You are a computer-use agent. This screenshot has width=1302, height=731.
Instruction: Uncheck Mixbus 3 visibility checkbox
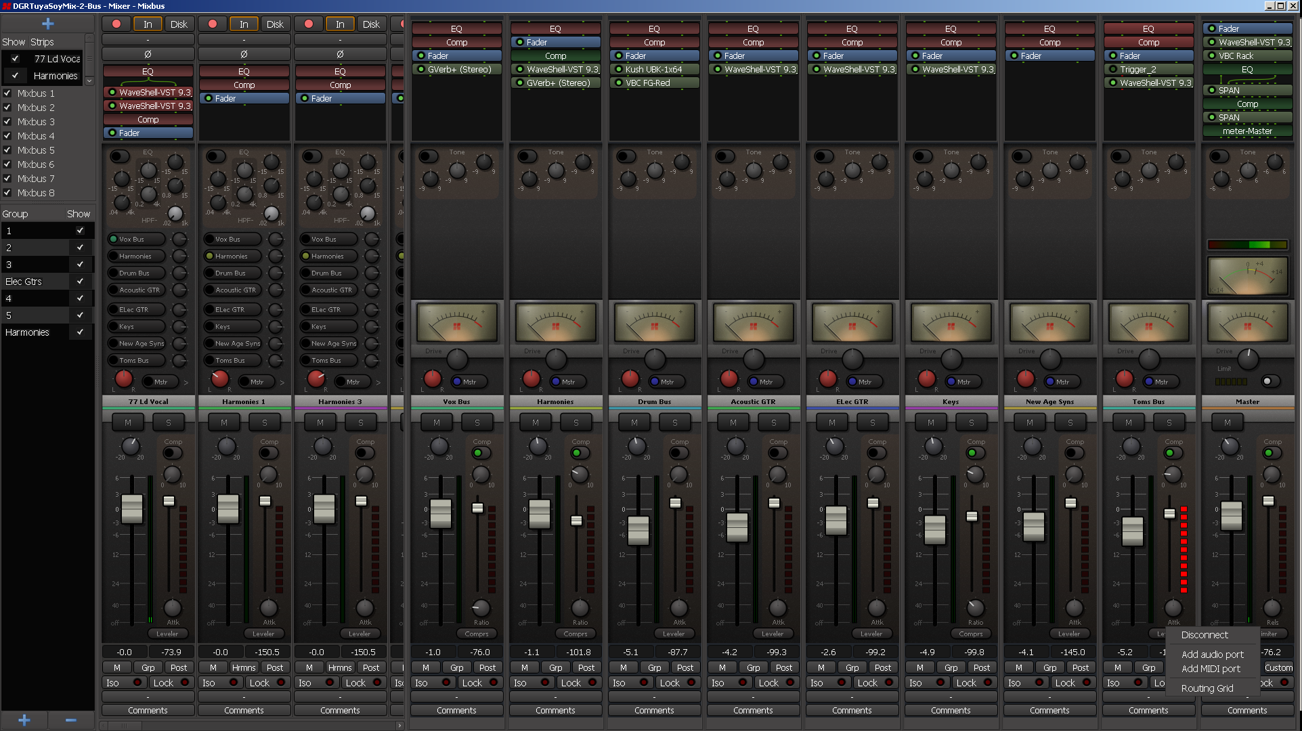point(7,122)
